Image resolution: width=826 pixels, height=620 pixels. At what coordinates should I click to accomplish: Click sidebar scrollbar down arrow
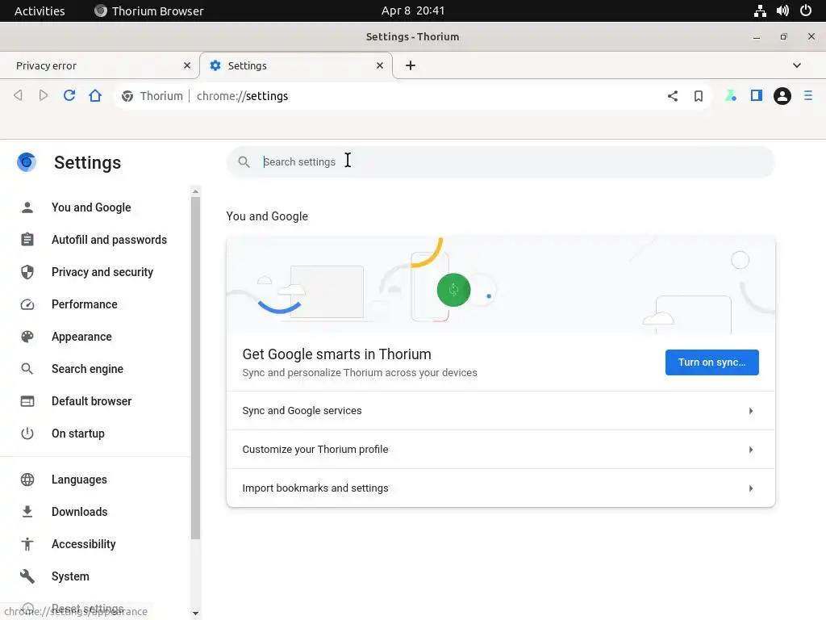click(195, 614)
